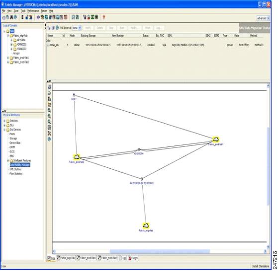This screenshot has height=278, width=278.
Task: Click the red help pin icon in toolbar
Action: click(104, 17)
